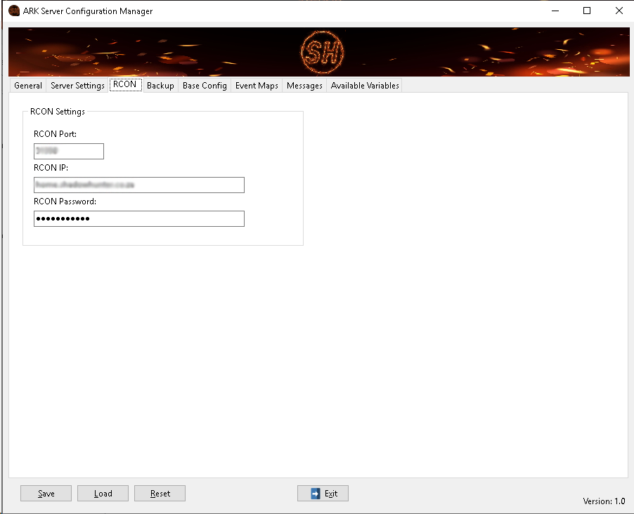Click the ARK app icon in title bar
This screenshot has height=514, width=634.
13,11
